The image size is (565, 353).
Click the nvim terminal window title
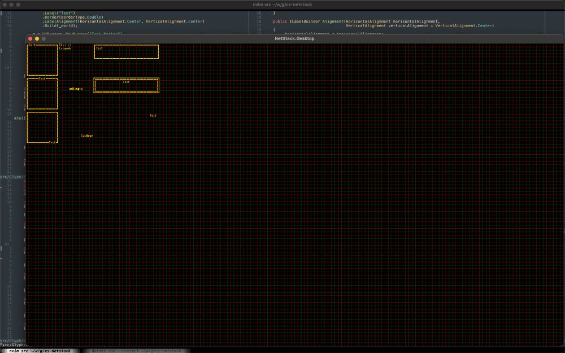coord(282,5)
